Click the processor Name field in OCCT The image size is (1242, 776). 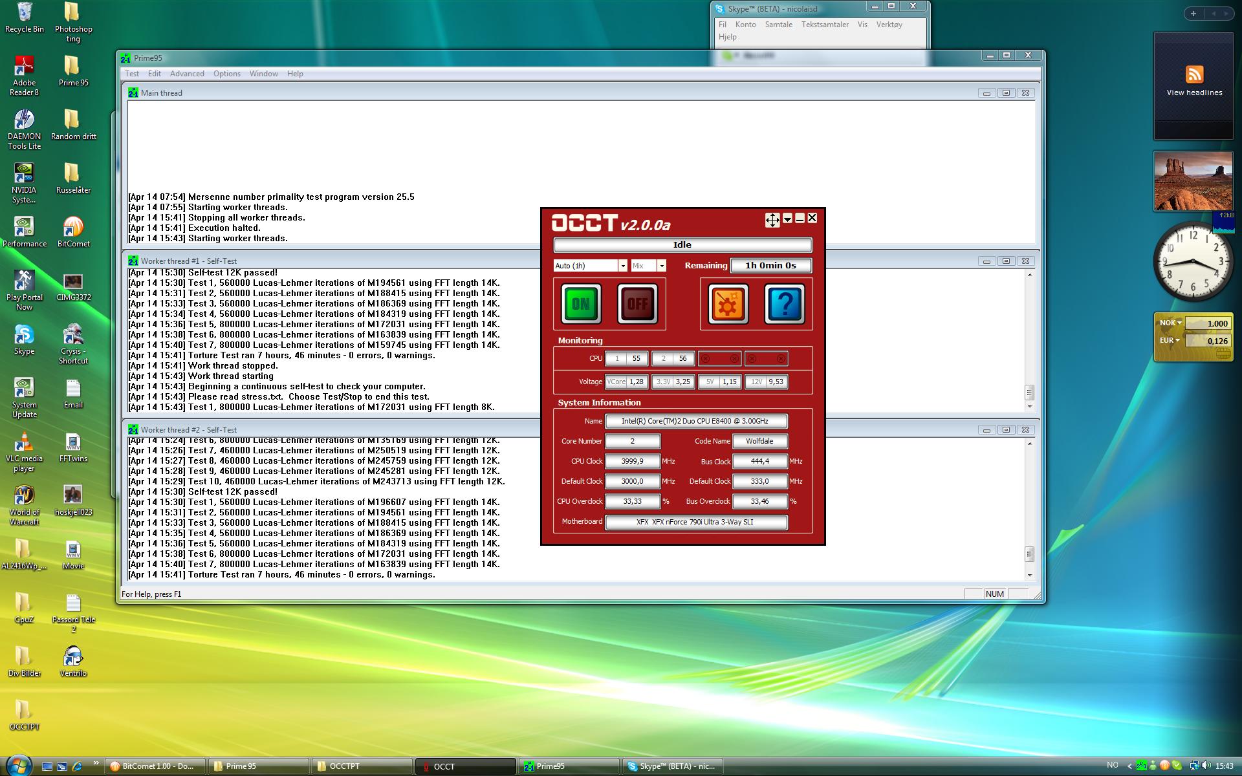[696, 421]
